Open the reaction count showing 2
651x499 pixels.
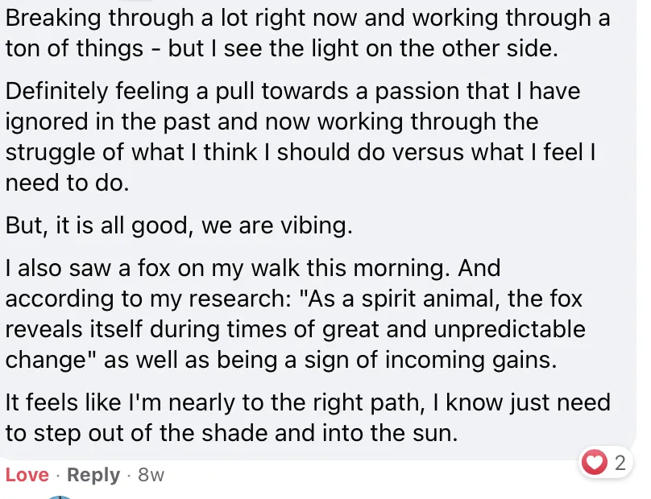[620, 463]
